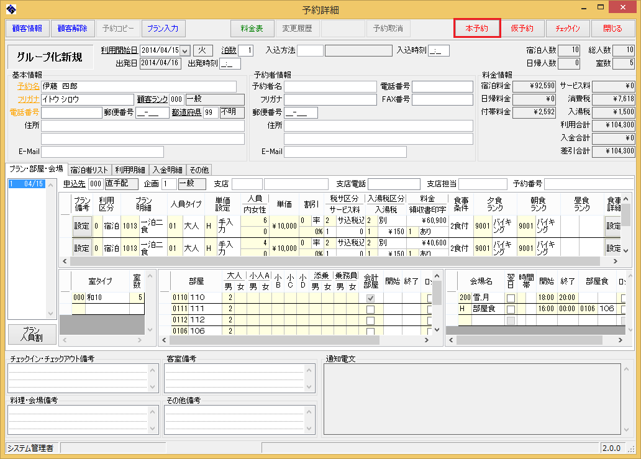Image resolution: width=641 pixels, height=459 pixels.
Task: Select the プラン・部屋・会場 tab
Action: pos(37,169)
